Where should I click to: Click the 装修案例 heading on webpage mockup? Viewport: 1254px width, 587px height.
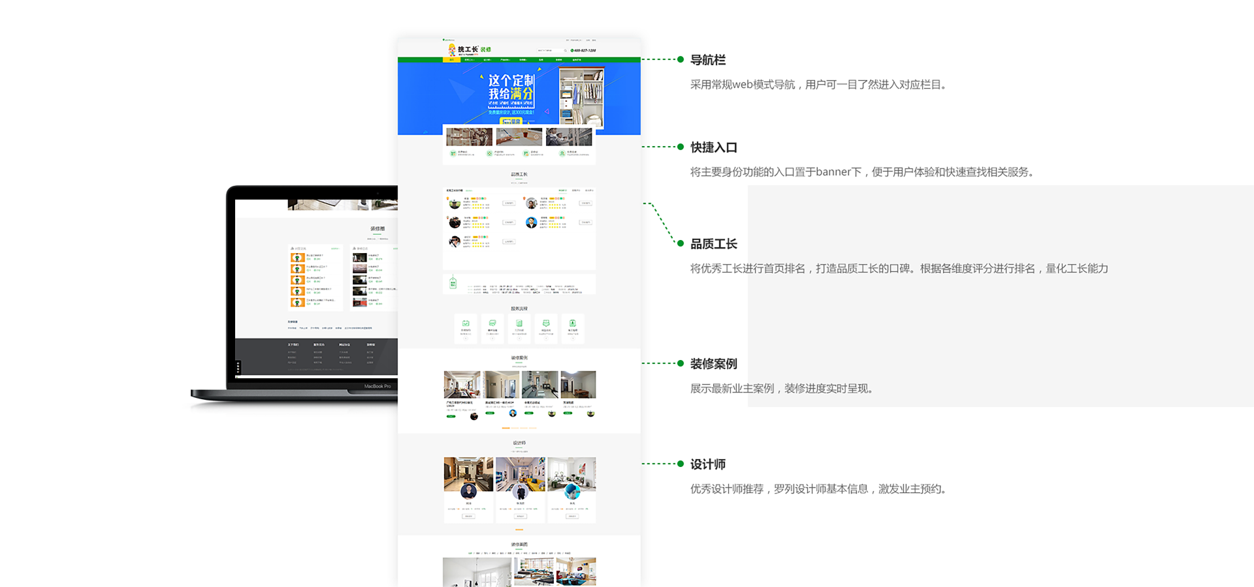point(519,358)
